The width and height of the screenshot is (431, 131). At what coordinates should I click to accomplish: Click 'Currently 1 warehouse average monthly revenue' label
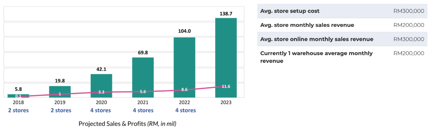(x=316, y=57)
